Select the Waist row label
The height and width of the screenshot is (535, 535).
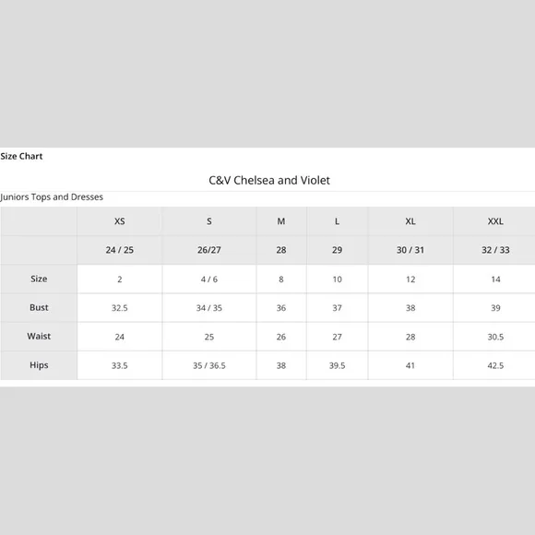[39, 337]
